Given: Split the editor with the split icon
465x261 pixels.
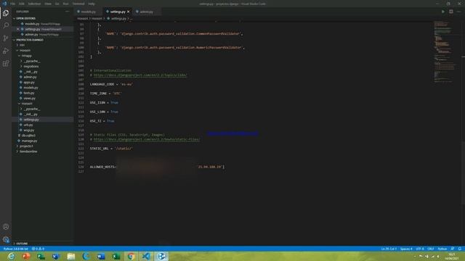Looking at the screenshot, I should tap(450, 12).
